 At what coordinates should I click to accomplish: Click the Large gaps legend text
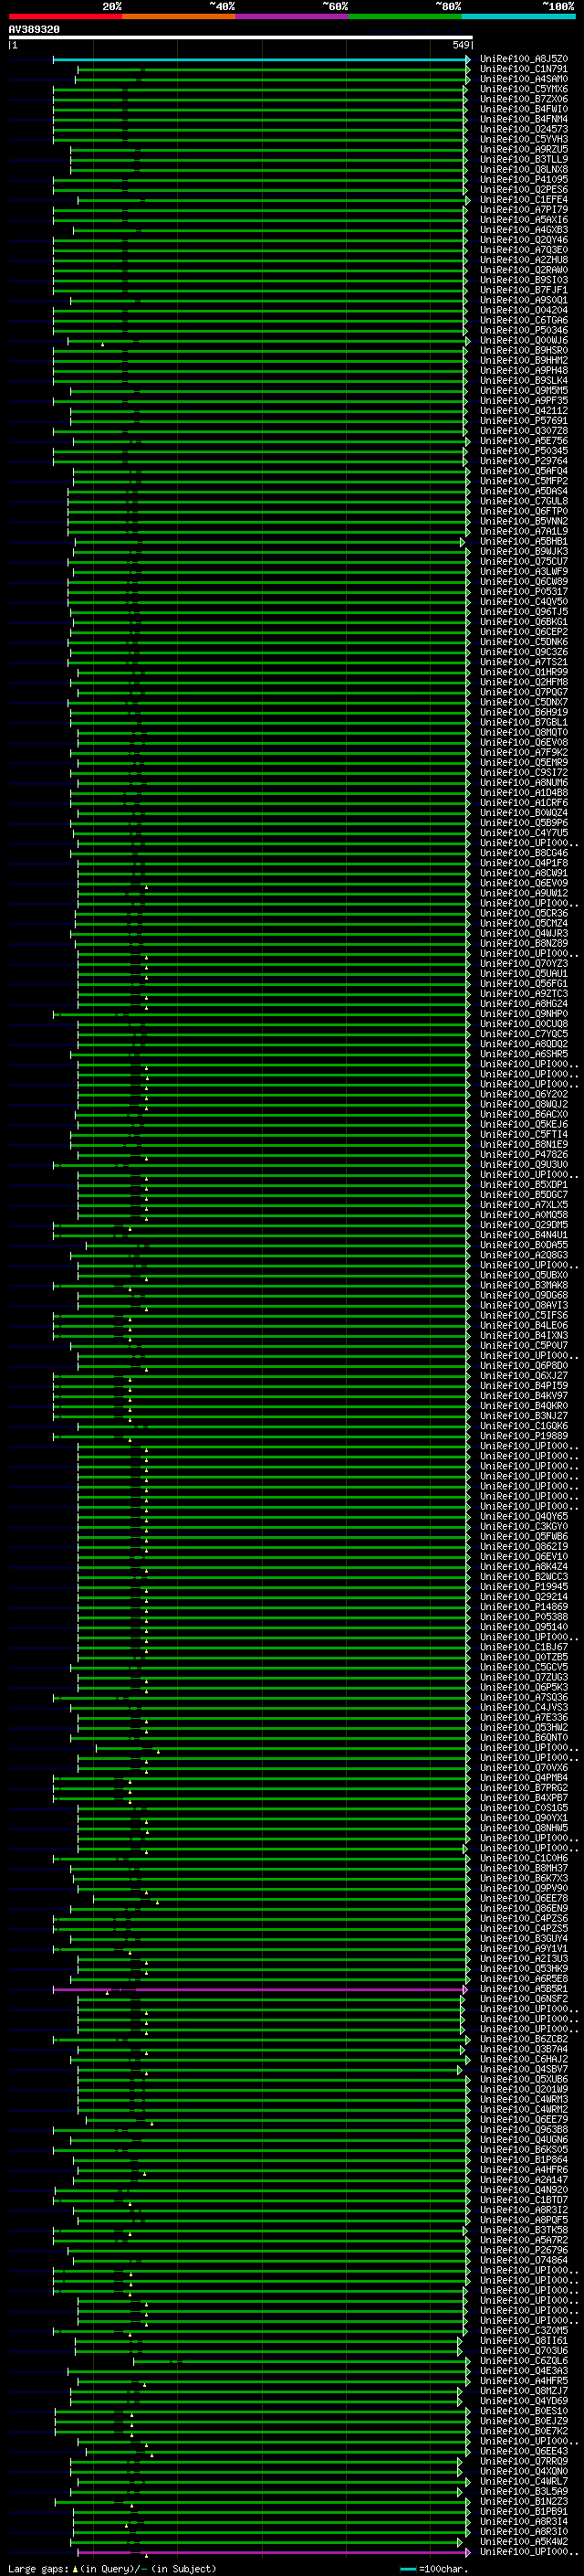tap(38, 2569)
